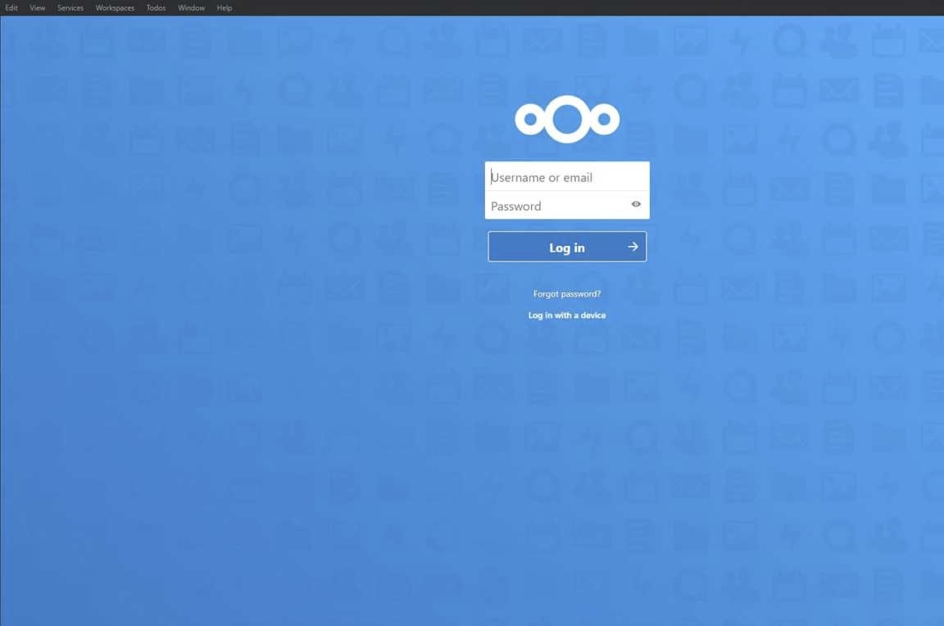The image size is (944, 626).
Task: Open the Todos menu
Action: coord(156,8)
